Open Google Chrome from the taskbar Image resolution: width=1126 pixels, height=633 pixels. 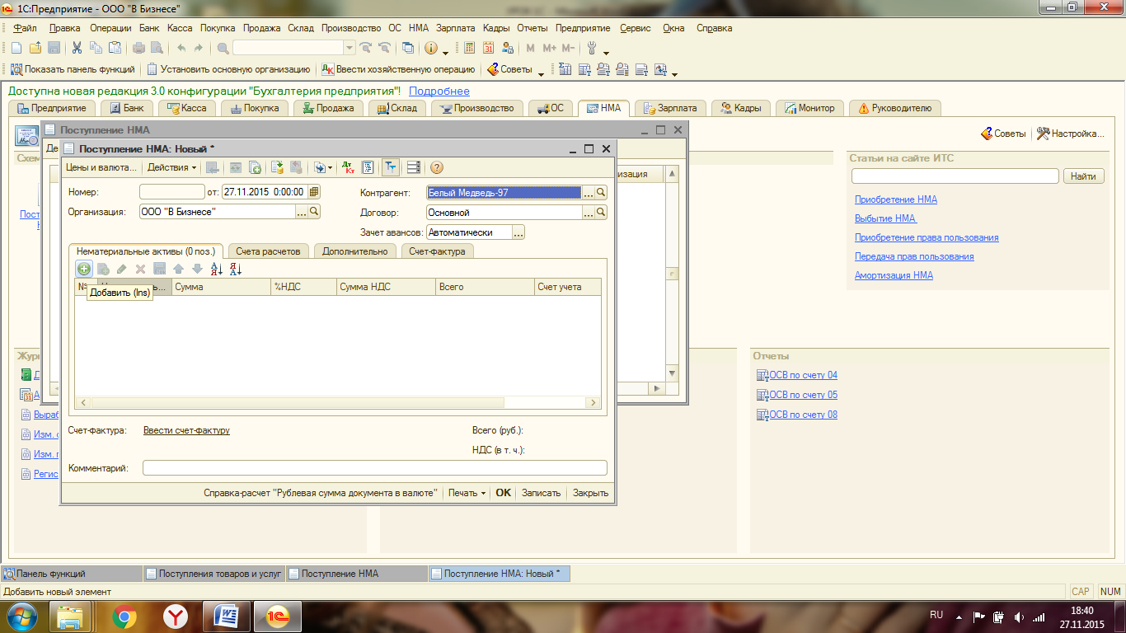click(x=124, y=616)
